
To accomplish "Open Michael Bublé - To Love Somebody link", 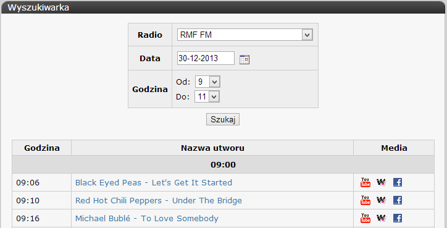I will [x=147, y=218].
